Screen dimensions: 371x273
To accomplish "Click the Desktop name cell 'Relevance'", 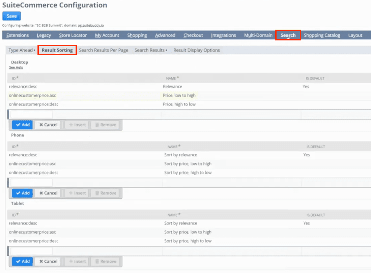I will click(172, 87).
